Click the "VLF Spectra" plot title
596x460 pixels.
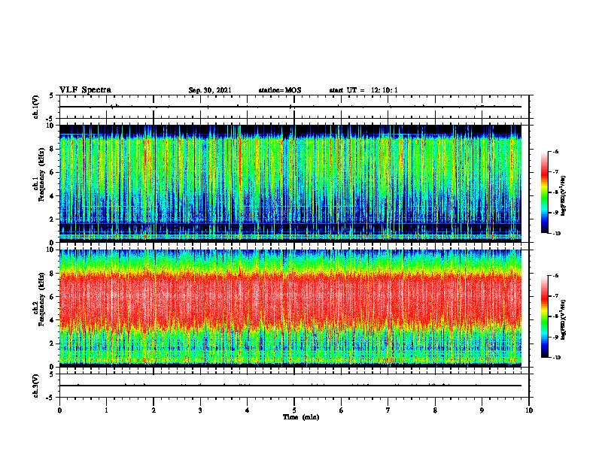(86, 90)
